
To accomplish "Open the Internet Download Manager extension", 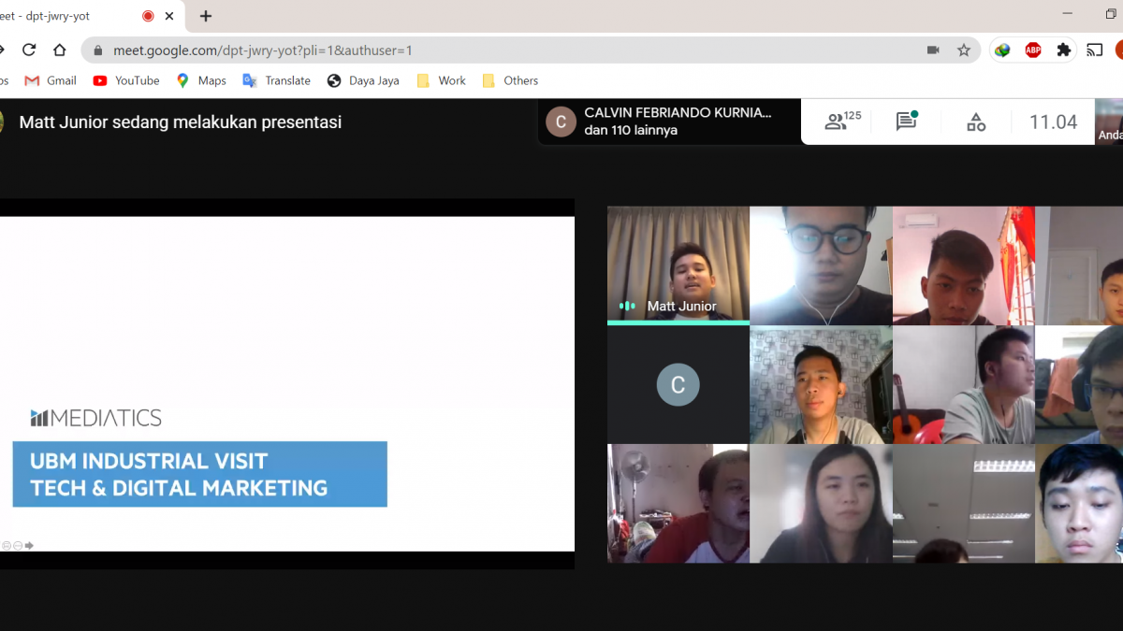I will point(1002,50).
